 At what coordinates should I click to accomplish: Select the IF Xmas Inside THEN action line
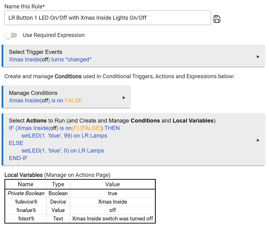pyautogui.click(x=64, y=128)
